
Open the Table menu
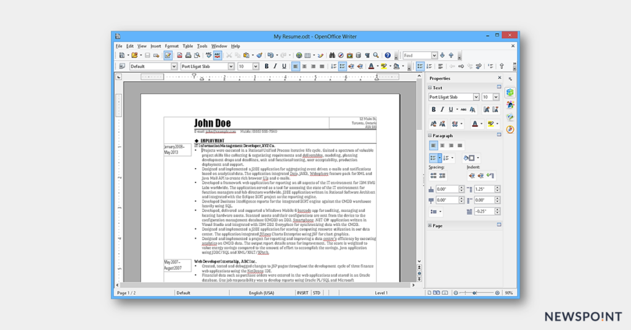(187, 46)
